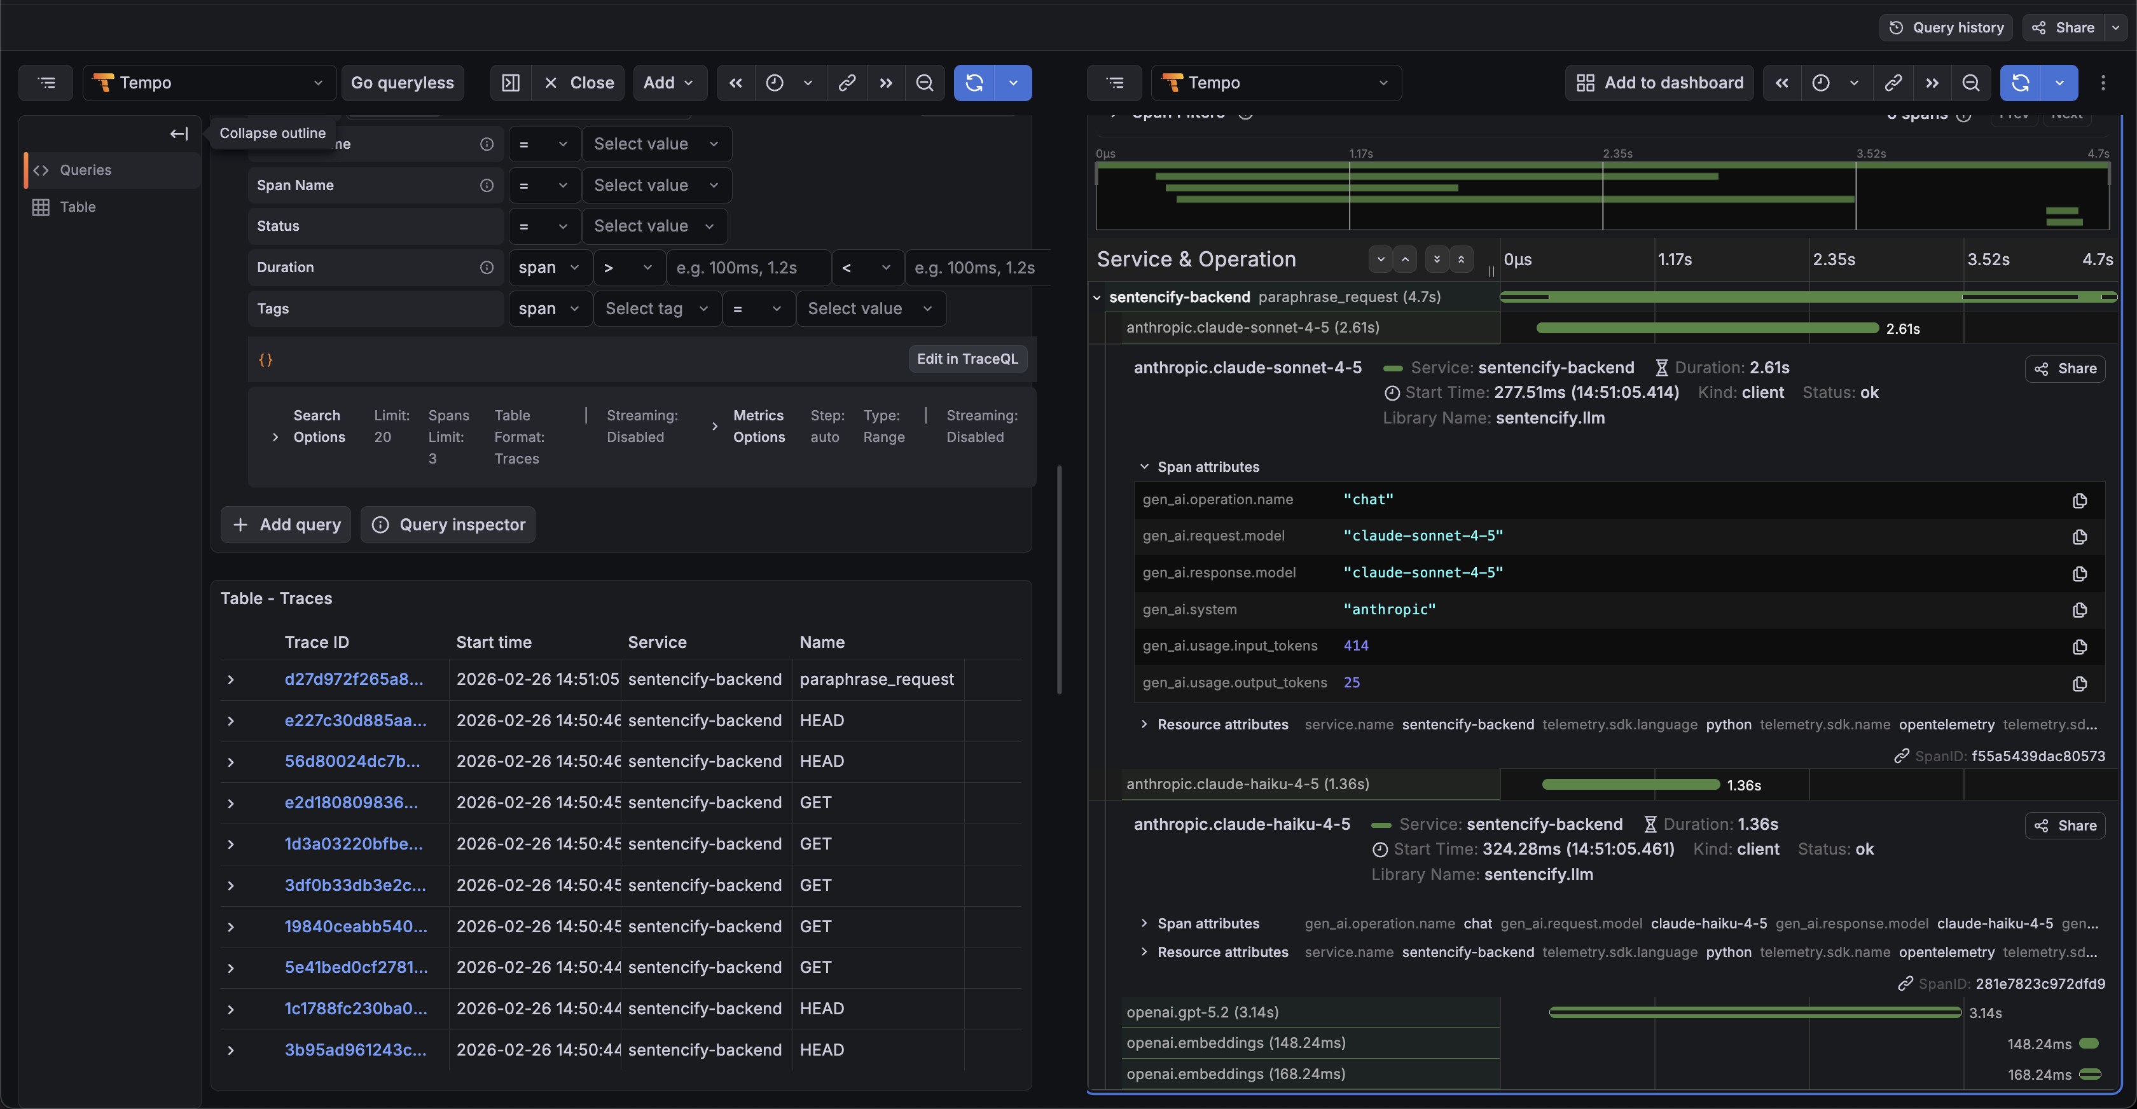Open trace link e227c30d885aa
2137x1109 pixels.
pyautogui.click(x=355, y=720)
